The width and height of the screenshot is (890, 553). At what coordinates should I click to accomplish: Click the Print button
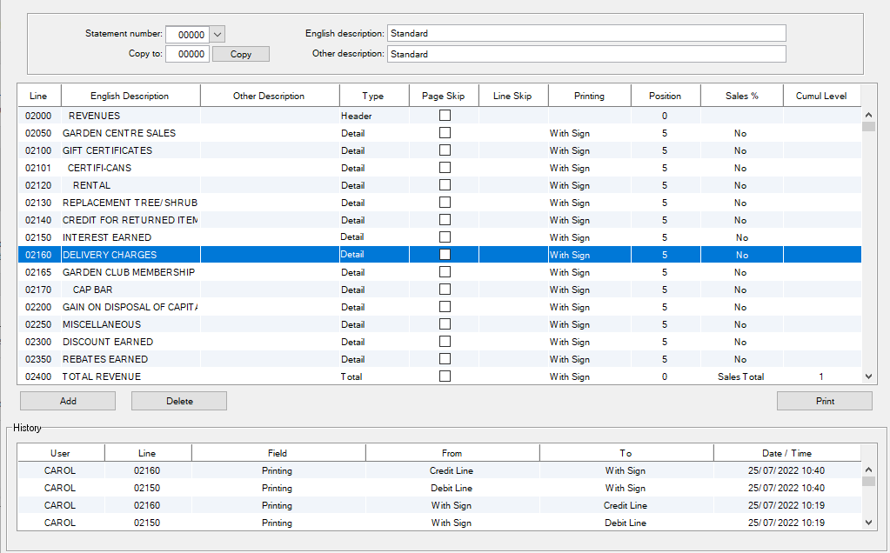point(824,401)
